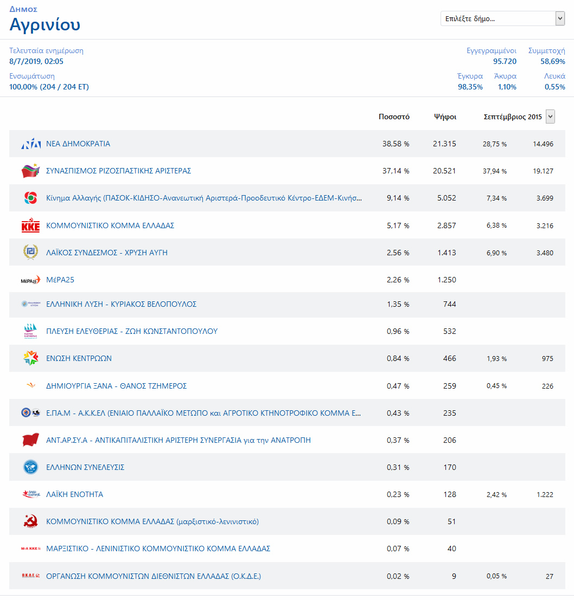Click the Nea Dimokratia party logo
The height and width of the screenshot is (600, 574).
pyautogui.click(x=30, y=144)
